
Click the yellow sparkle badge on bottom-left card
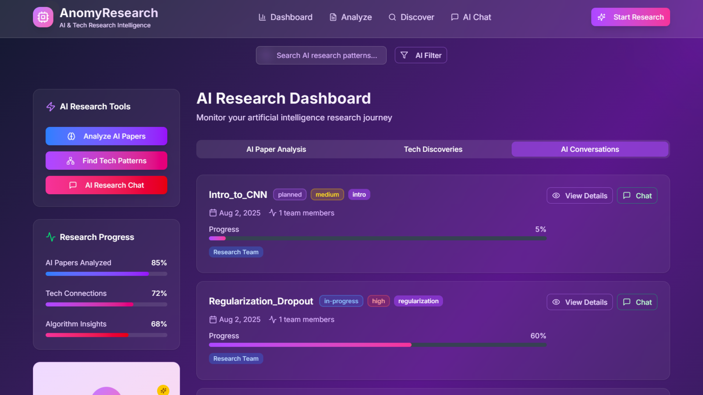(163, 390)
